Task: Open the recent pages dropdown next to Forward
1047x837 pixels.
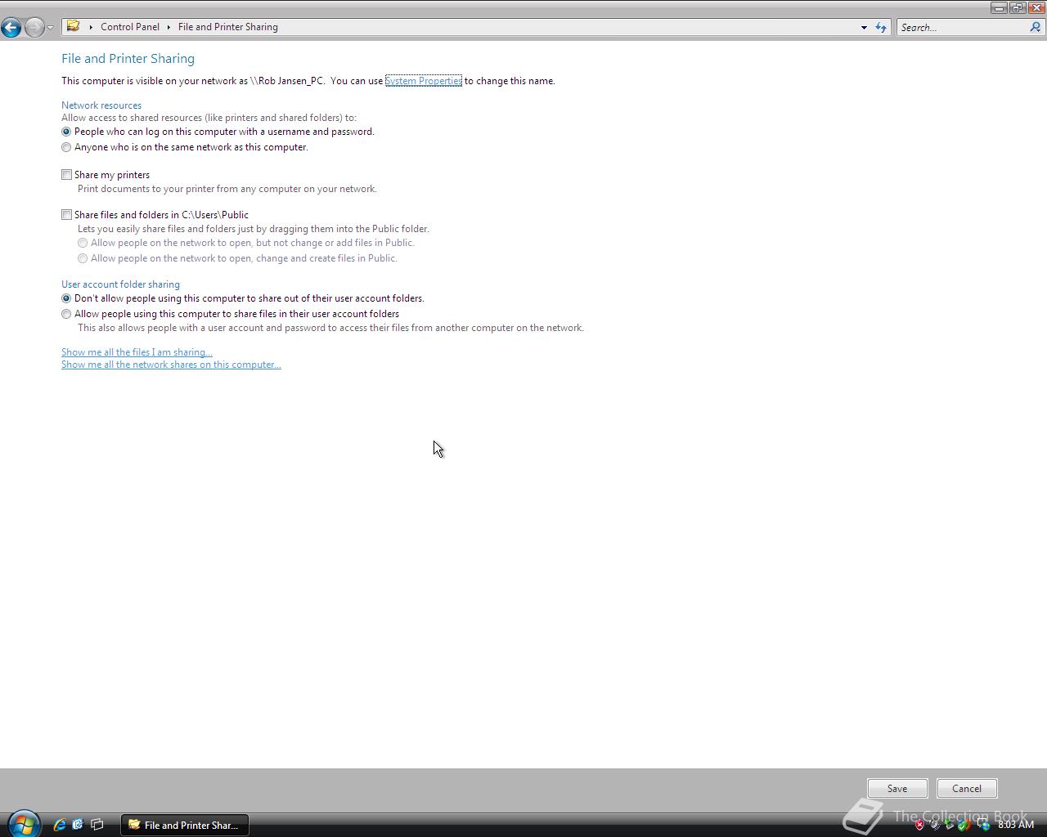Action: click(x=50, y=28)
